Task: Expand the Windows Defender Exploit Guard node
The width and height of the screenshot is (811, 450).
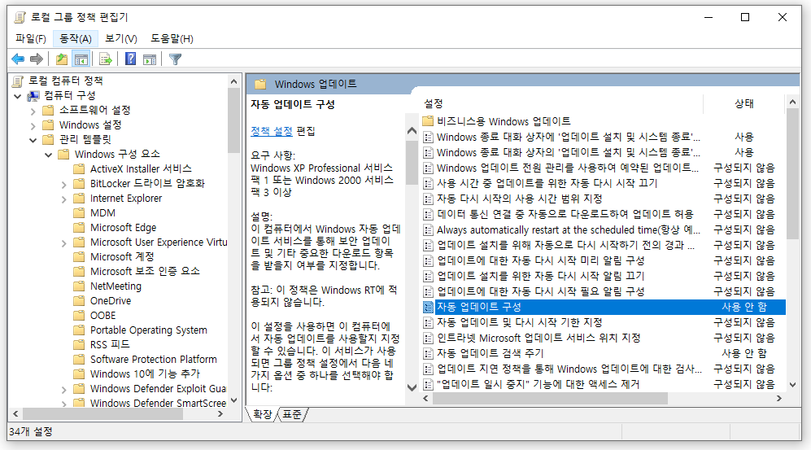Action: (x=63, y=390)
